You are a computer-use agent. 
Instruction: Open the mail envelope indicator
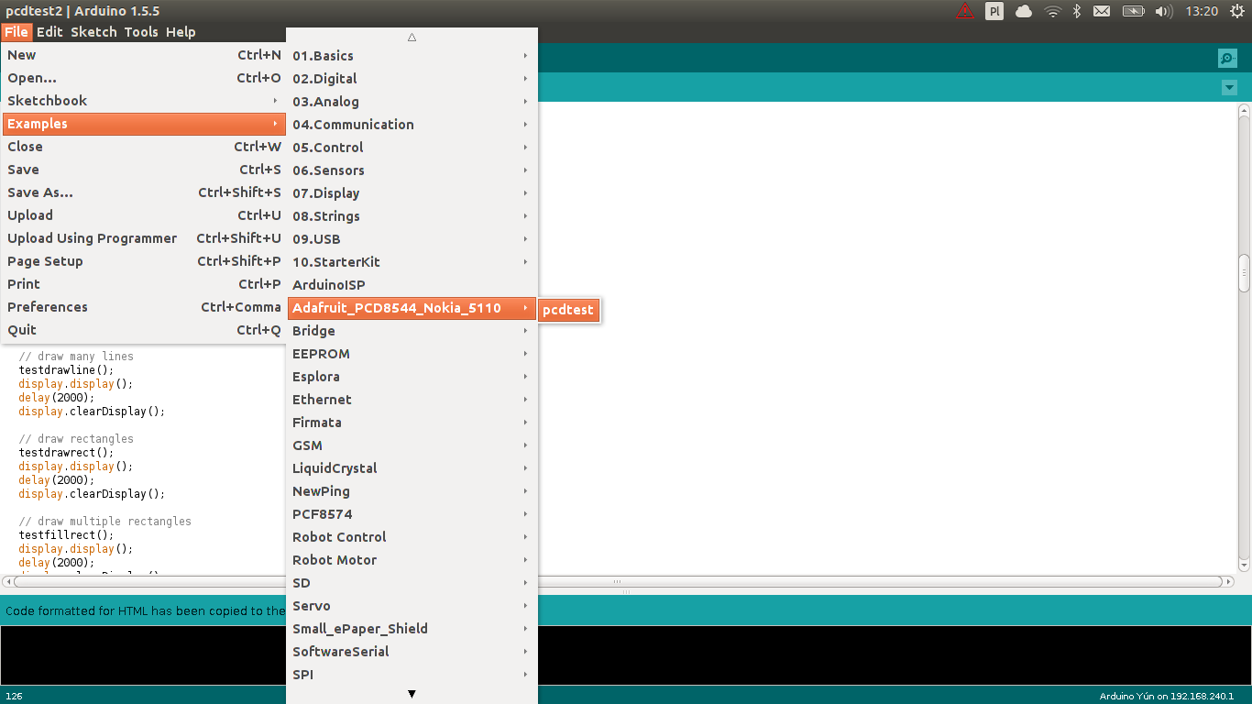tap(1102, 11)
